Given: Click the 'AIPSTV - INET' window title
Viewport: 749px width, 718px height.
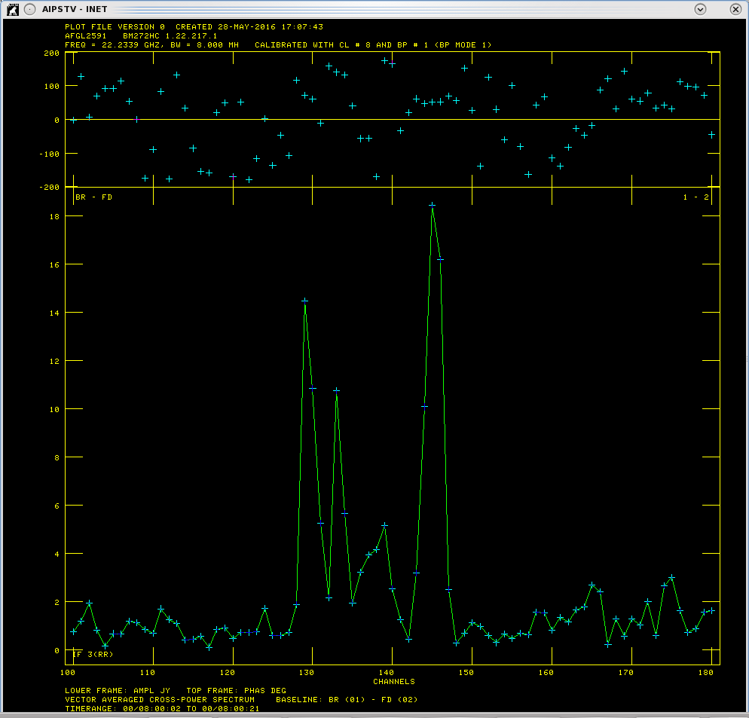Looking at the screenshot, I should (75, 9).
